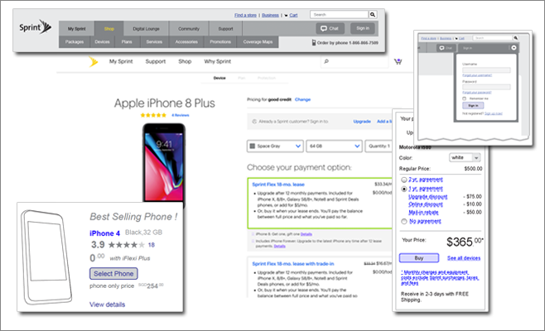Open the shopping cart icon on the iPhone page
Image resolution: width=545 pixels, height=331 pixels.
coord(399,61)
